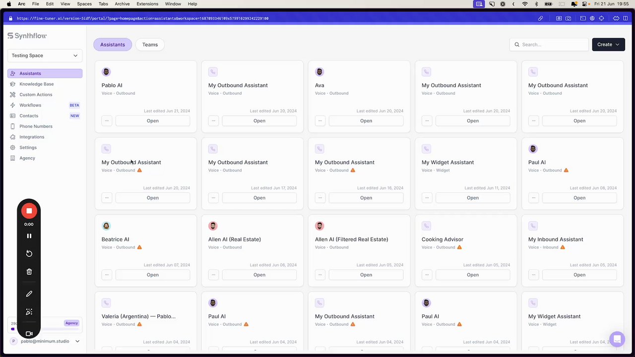Open more options for Ava
This screenshot has width=635, height=357.
pos(320,120)
